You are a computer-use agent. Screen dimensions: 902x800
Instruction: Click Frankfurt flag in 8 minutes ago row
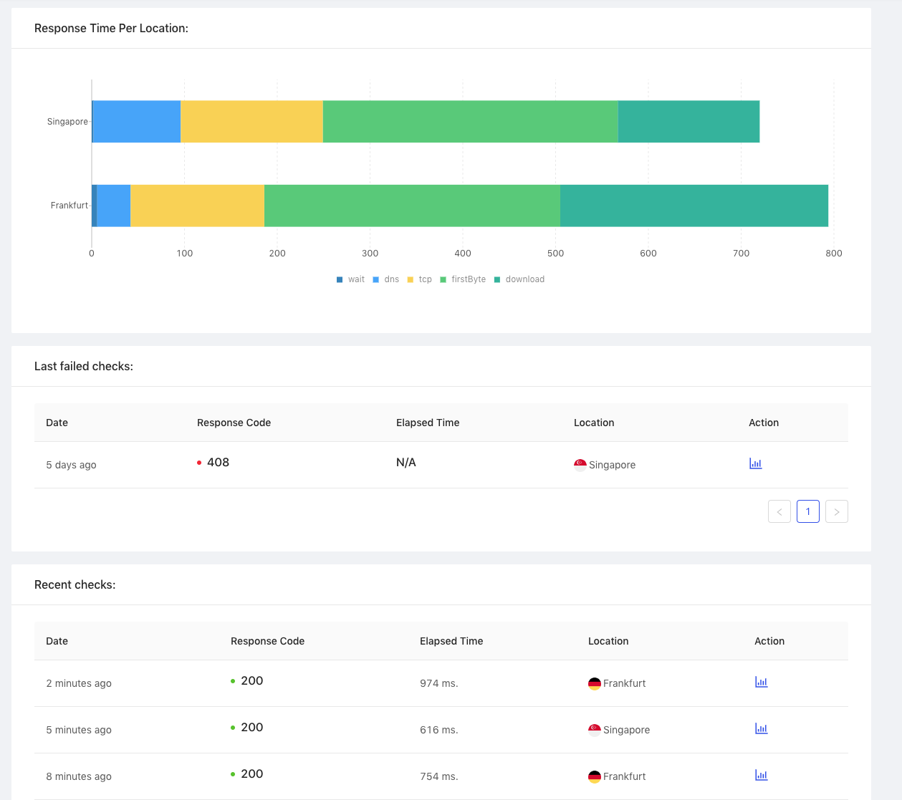click(x=595, y=776)
